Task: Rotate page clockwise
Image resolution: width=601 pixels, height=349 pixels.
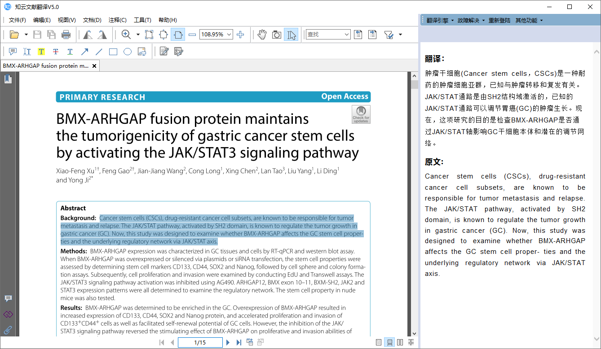Action: pyautogui.click(x=102, y=35)
